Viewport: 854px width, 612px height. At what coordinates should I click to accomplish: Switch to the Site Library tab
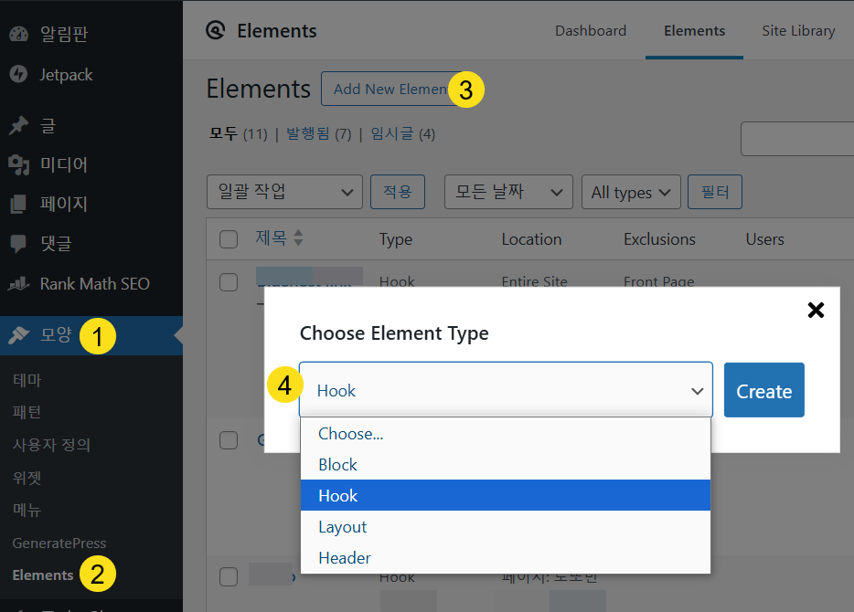point(798,30)
